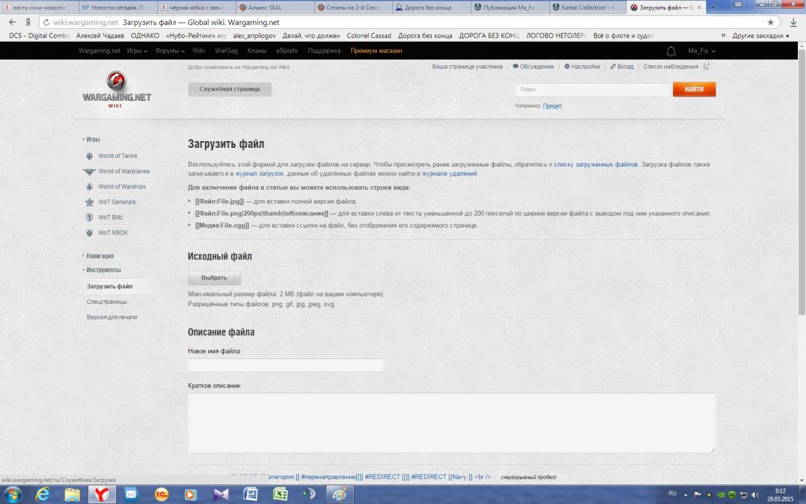Open Премиум магазин in top menu
The height and width of the screenshot is (504, 806).
pyautogui.click(x=376, y=51)
